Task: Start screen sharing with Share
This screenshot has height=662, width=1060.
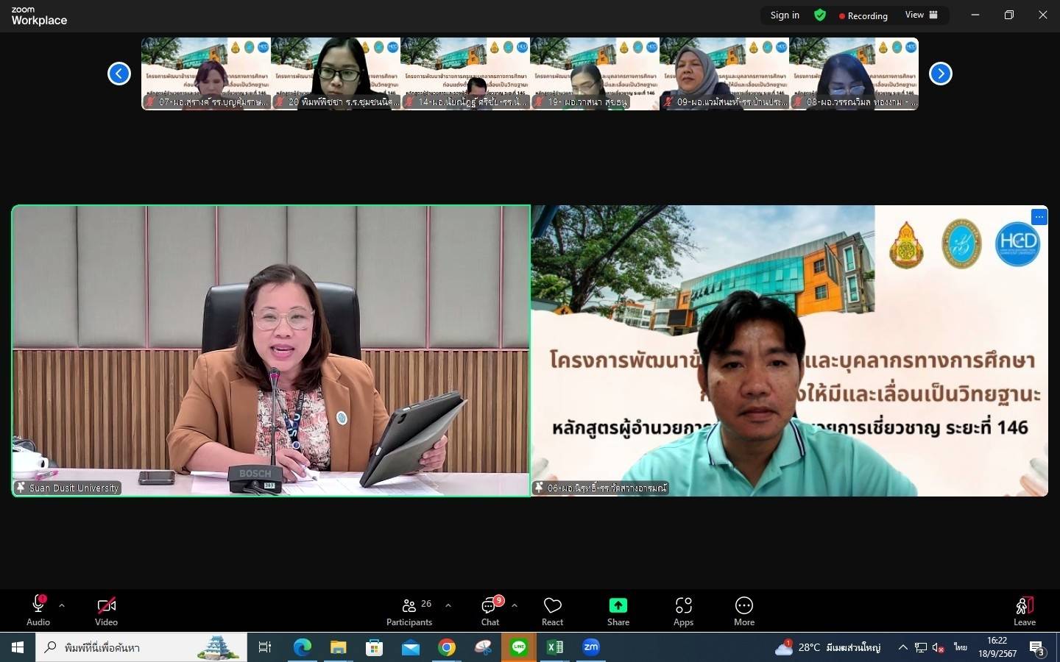Action: pos(618,611)
